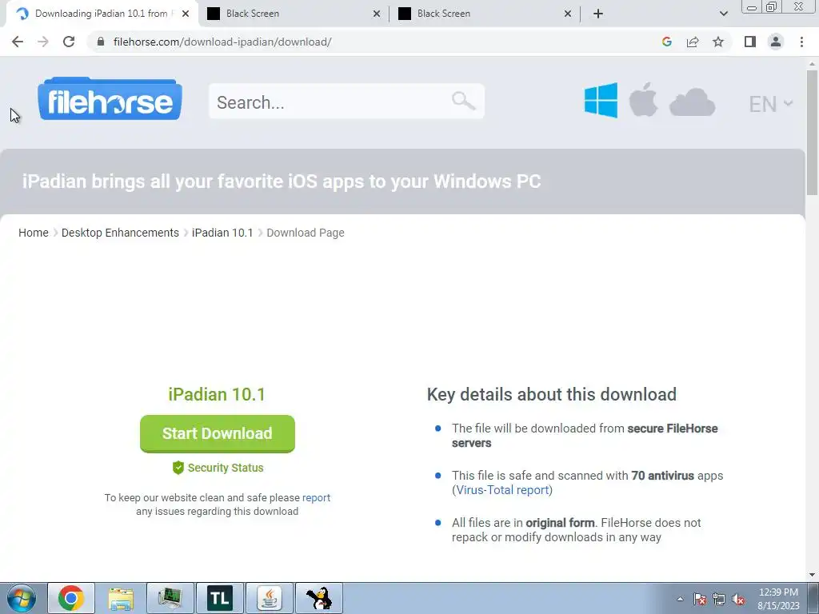
Task: Share this page via share icon
Action: (693, 42)
